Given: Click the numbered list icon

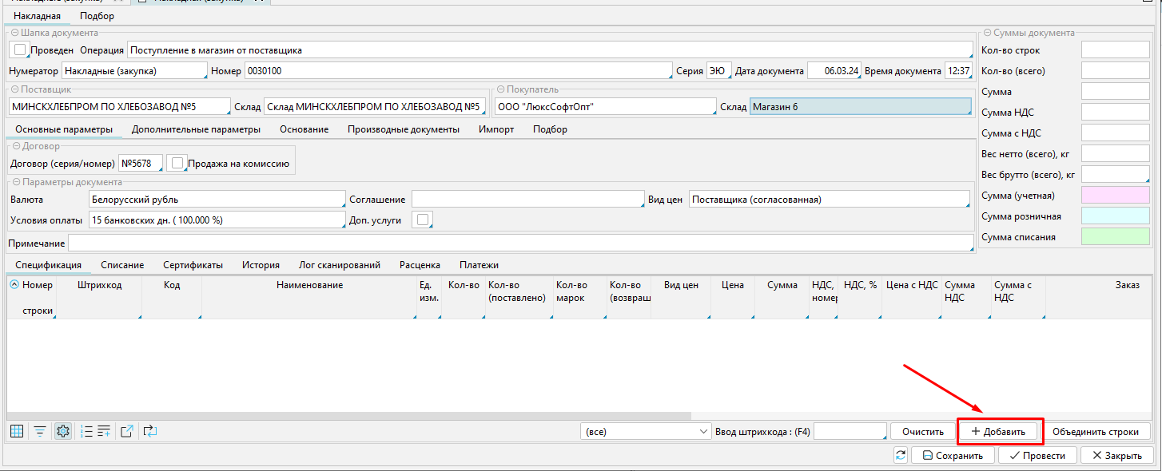Looking at the screenshot, I should tap(87, 431).
